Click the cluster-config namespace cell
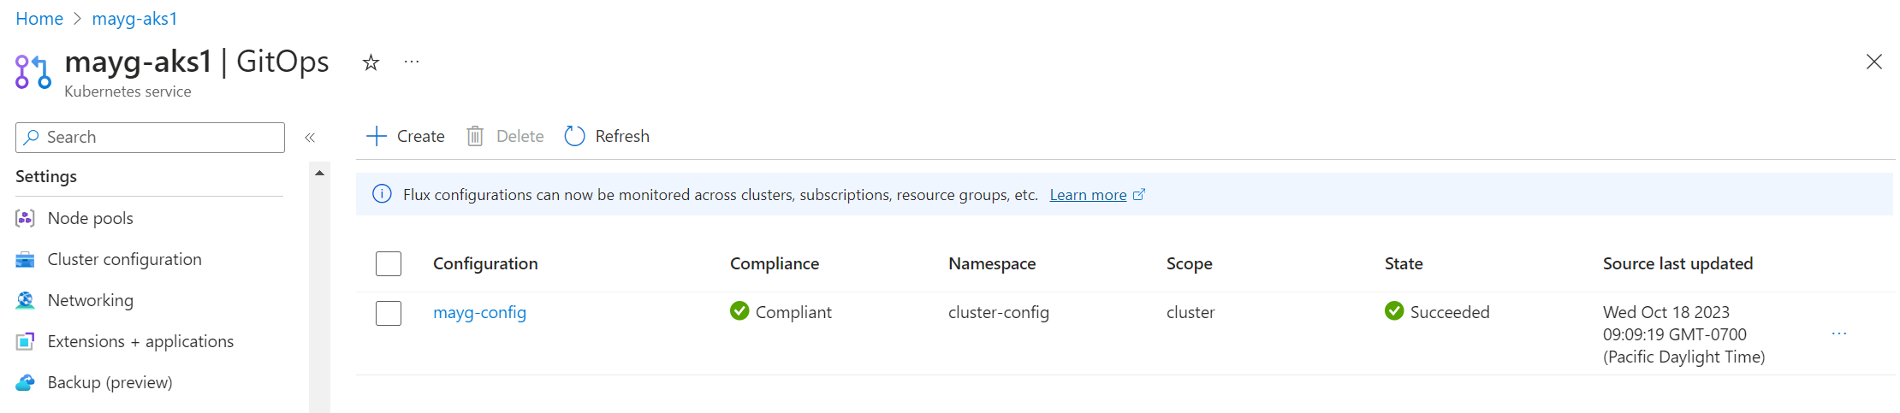 tap(999, 312)
